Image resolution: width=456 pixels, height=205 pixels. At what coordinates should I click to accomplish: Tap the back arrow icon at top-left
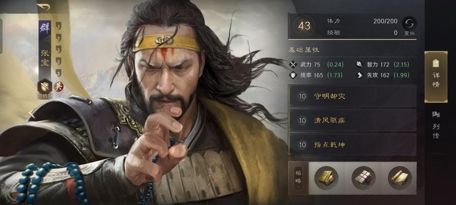click(43, 7)
